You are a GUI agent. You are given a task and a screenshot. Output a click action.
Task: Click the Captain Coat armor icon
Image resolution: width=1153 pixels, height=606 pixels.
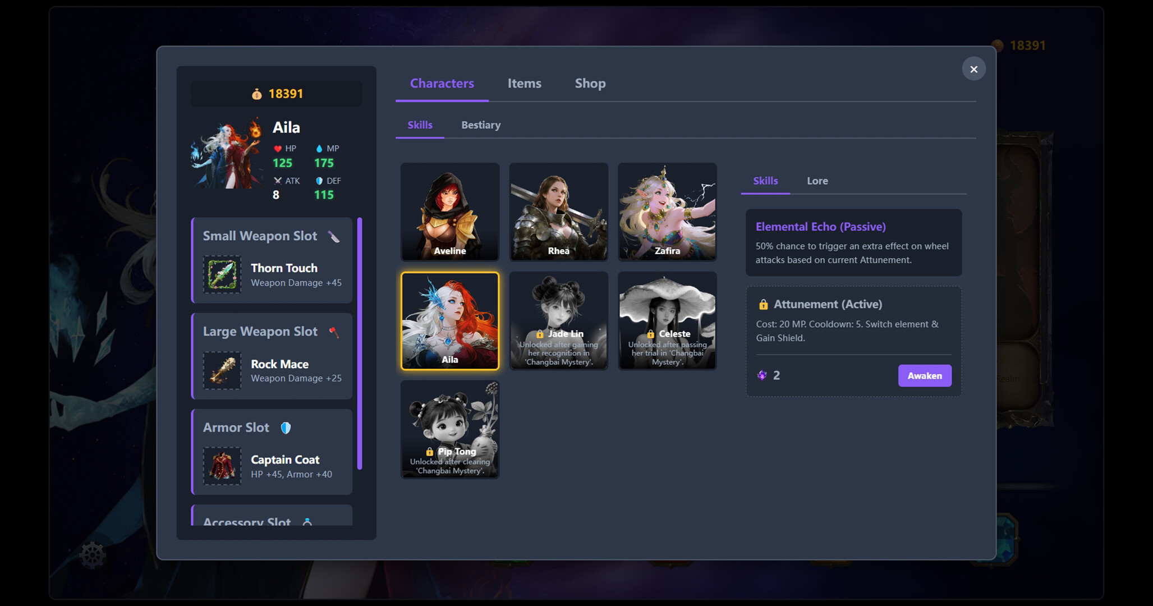tap(222, 466)
